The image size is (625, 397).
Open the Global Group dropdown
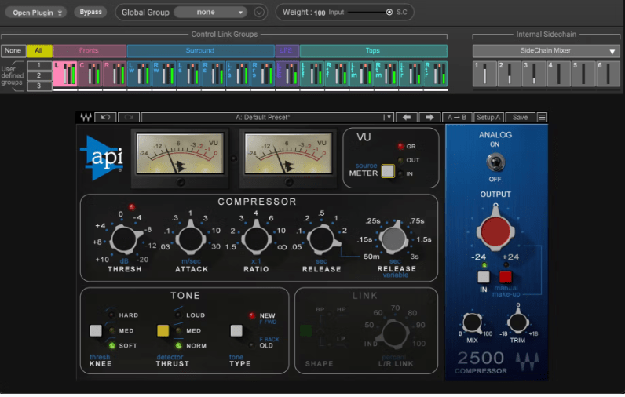(x=210, y=13)
